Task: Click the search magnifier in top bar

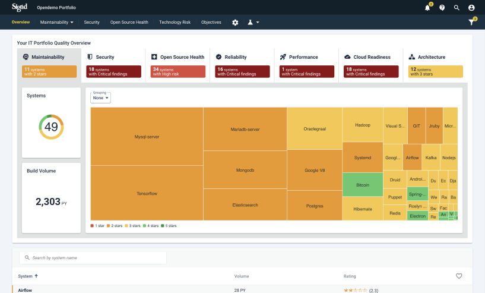Action: click(x=457, y=8)
